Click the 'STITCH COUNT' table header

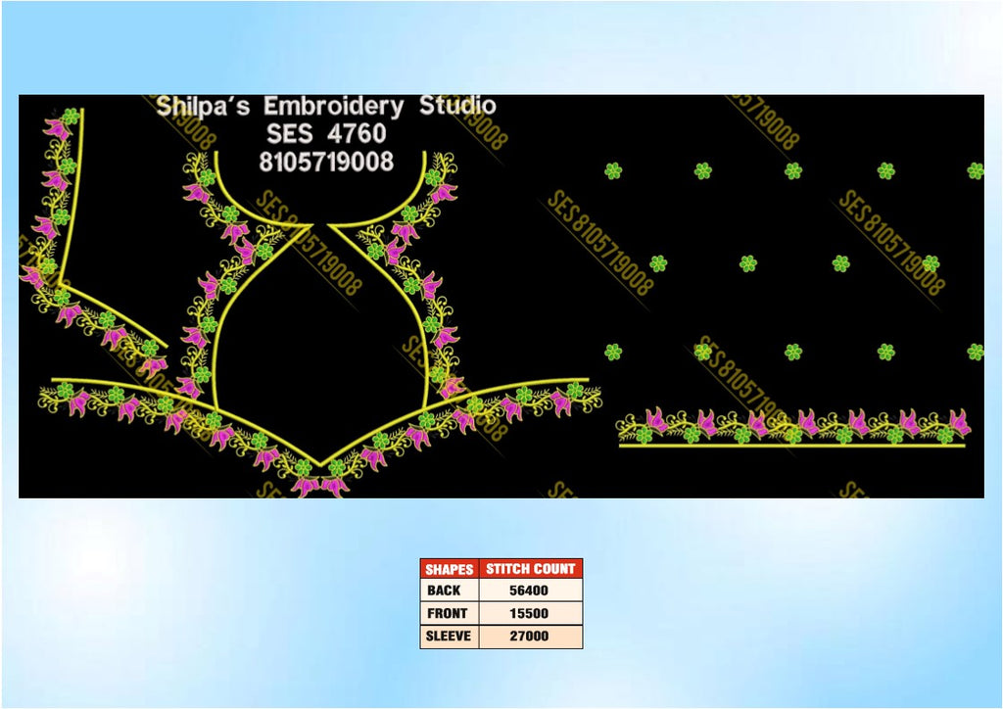click(x=530, y=569)
